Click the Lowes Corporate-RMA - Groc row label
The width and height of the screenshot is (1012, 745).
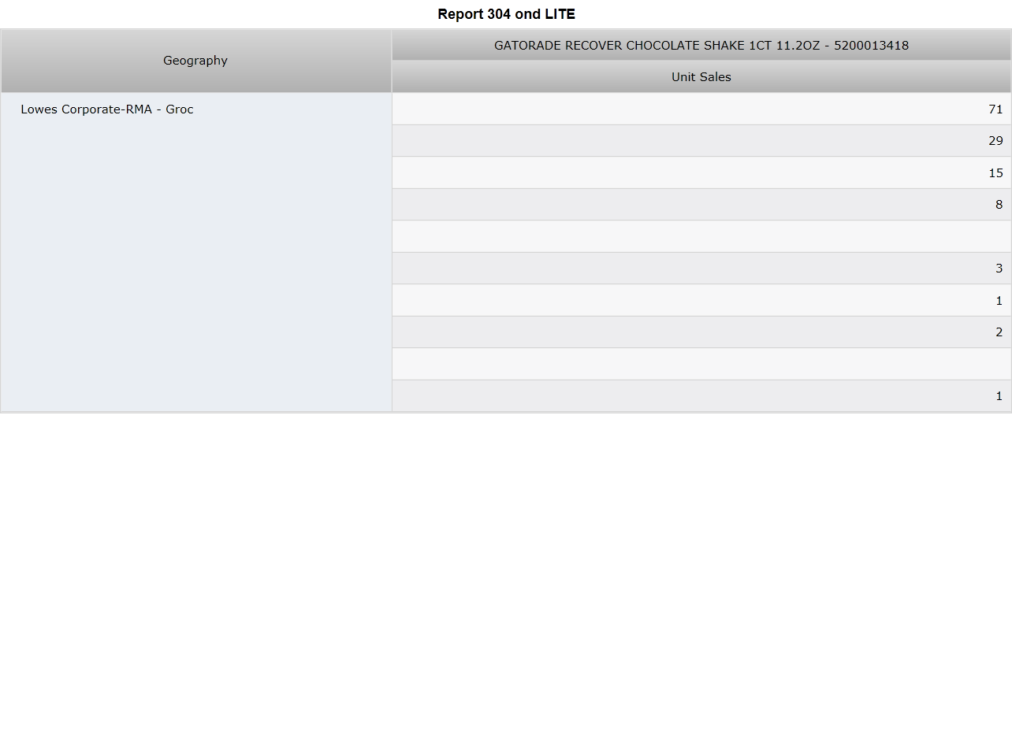[x=107, y=109]
